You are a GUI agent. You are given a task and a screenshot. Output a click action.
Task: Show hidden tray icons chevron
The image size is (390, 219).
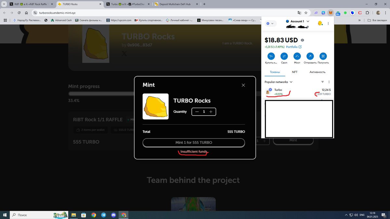346,215
